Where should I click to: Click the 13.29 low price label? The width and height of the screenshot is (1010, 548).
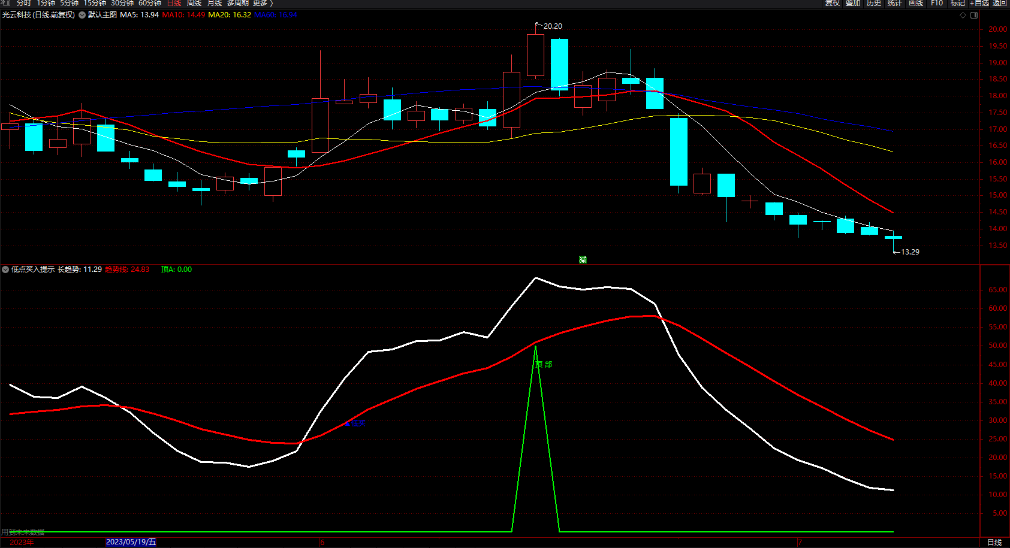point(910,252)
